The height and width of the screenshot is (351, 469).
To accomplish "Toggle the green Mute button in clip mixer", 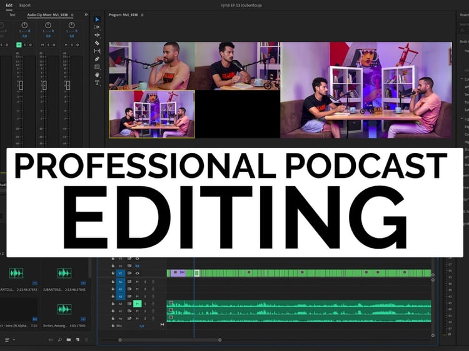I will tap(19, 45).
